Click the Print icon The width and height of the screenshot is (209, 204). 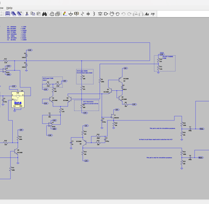(52, 14)
